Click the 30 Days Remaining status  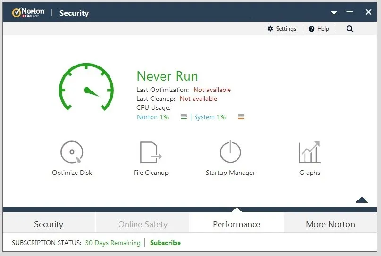point(113,243)
